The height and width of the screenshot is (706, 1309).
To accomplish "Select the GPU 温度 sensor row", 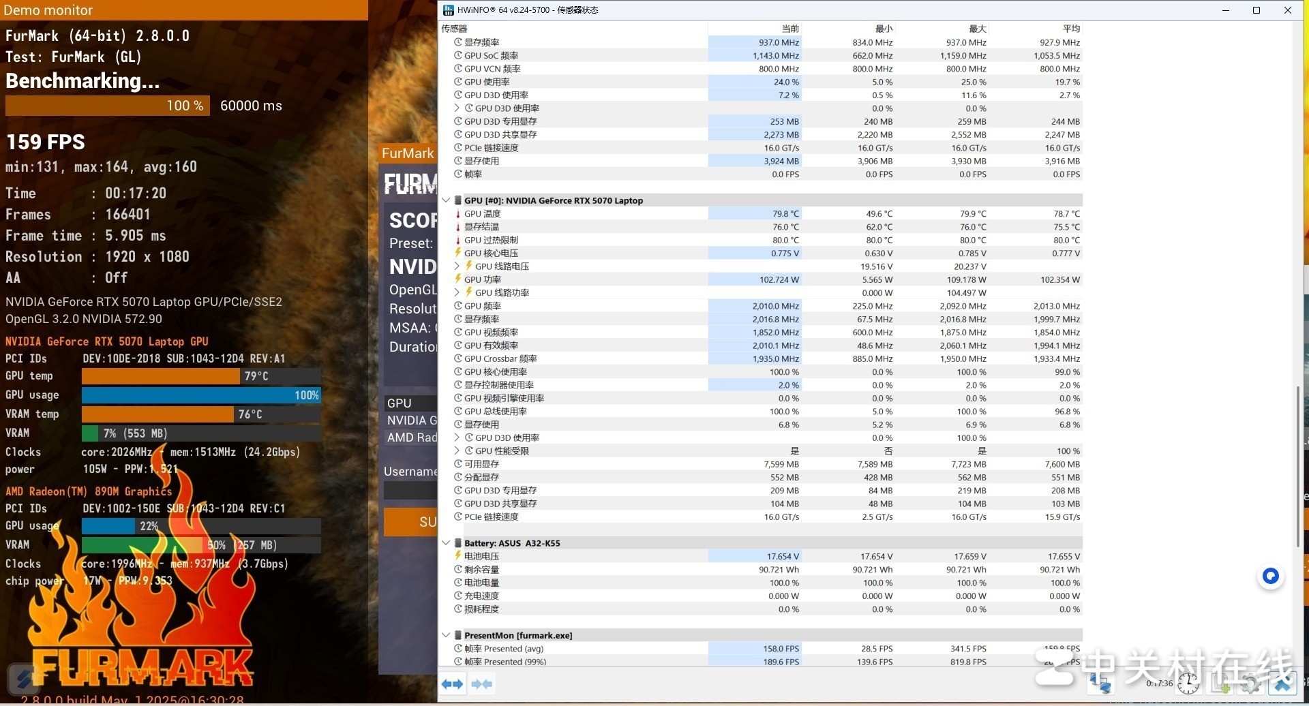I will click(x=761, y=214).
